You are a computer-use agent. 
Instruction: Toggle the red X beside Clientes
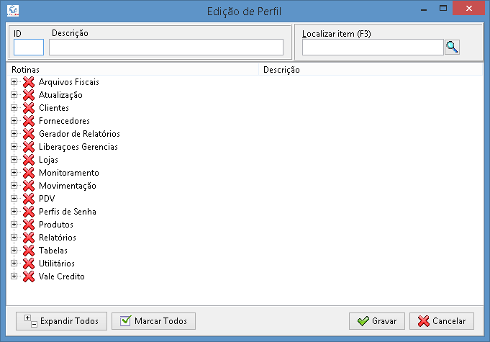click(x=29, y=108)
